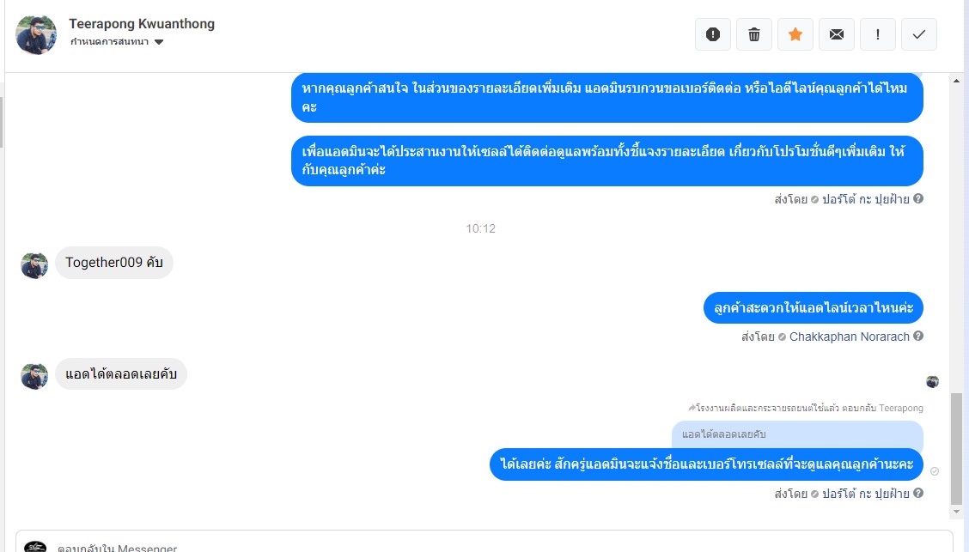969x552 pixels.
Task: Click help icon beside first ปอร์โต้ กะ ปุยฝ้าย
Action: pyautogui.click(x=918, y=199)
